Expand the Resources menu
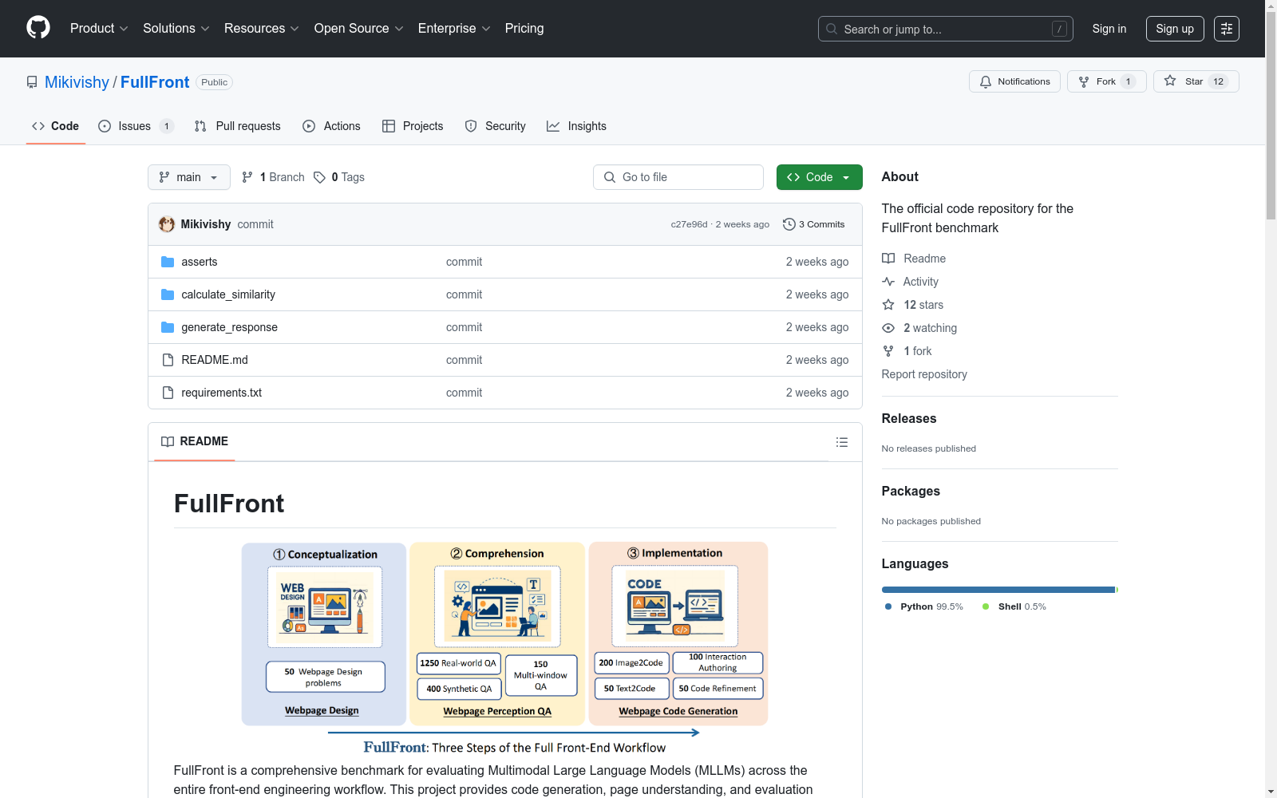Viewport: 1277px width, 798px height. click(262, 29)
